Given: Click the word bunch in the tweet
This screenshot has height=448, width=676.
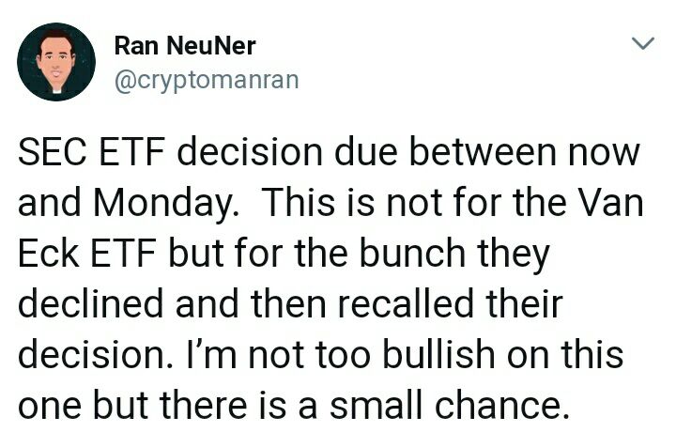Looking at the screenshot, I should 412,253.
